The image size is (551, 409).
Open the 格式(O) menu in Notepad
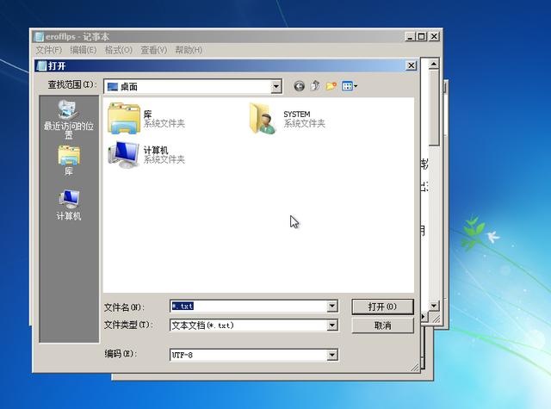(x=119, y=50)
